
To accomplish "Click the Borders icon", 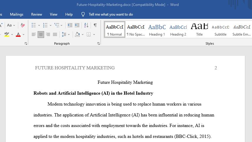I will coord(89,34).
